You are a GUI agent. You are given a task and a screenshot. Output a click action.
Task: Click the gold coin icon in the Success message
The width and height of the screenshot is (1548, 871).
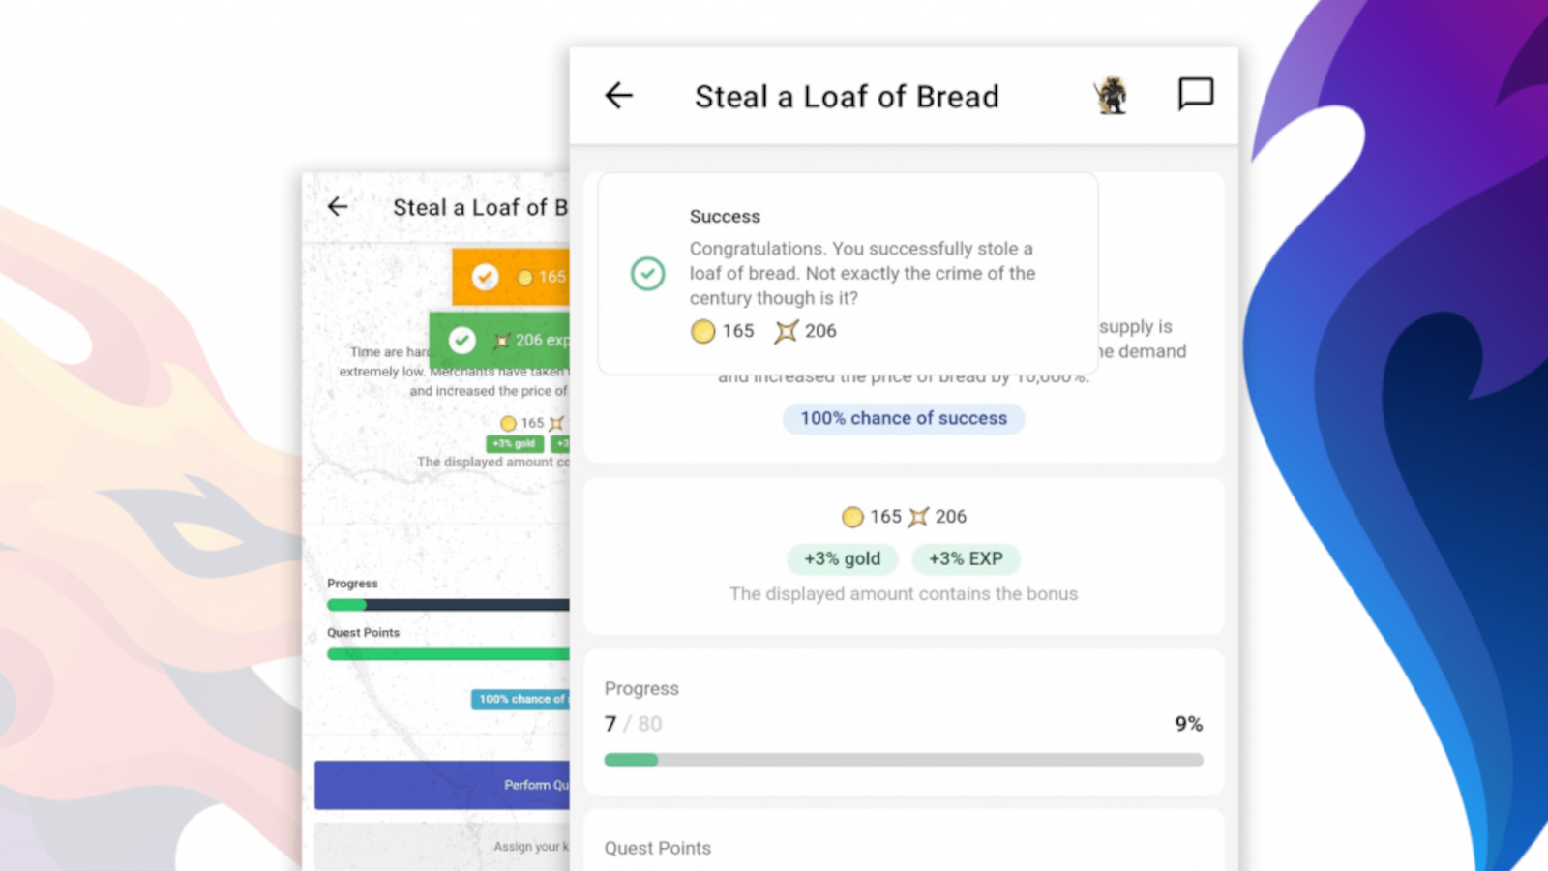[702, 332]
